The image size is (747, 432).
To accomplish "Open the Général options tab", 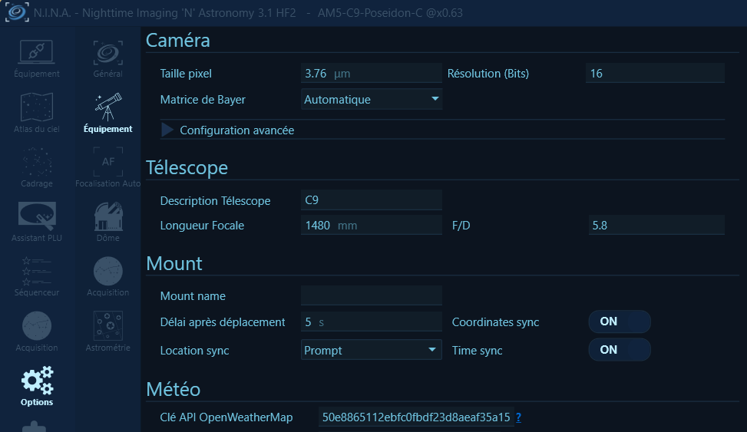I will coord(107,58).
